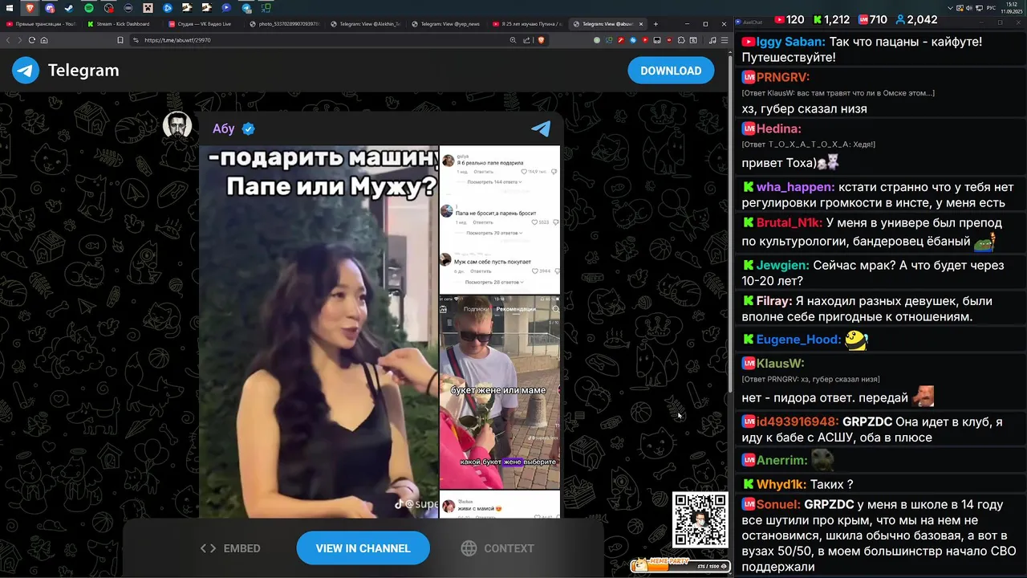
Task: Click username Filray in chat
Action: 774,301
